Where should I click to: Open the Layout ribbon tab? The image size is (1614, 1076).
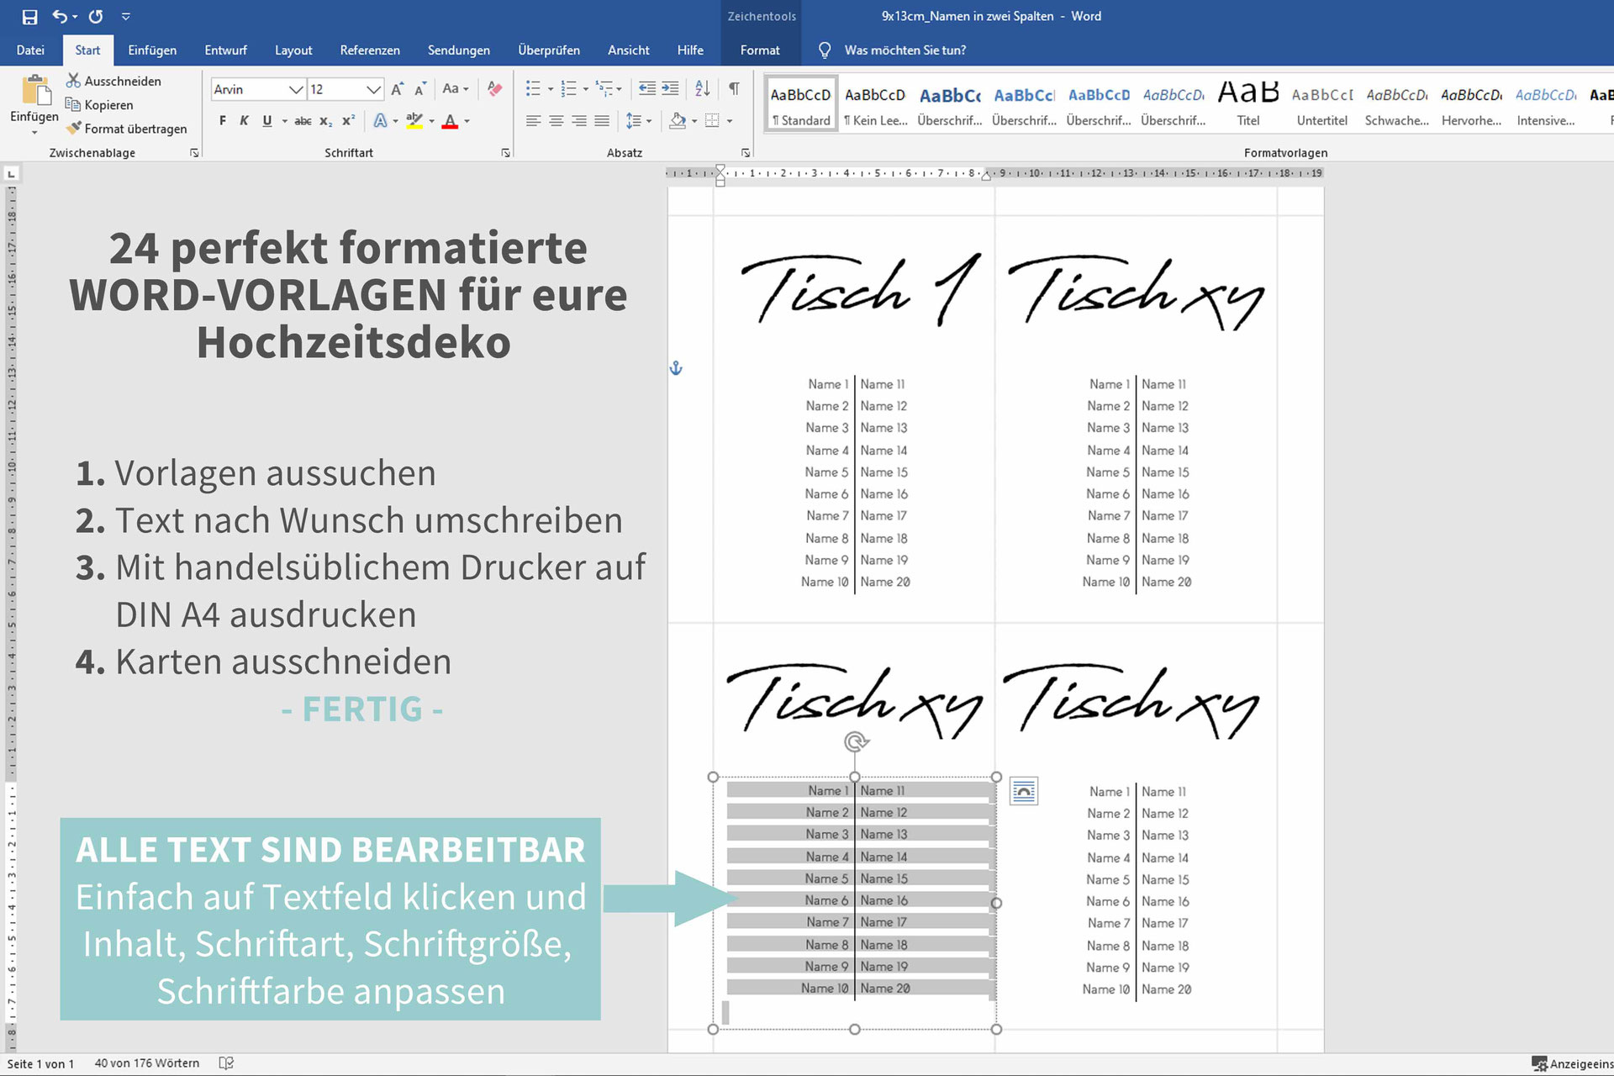click(x=293, y=50)
